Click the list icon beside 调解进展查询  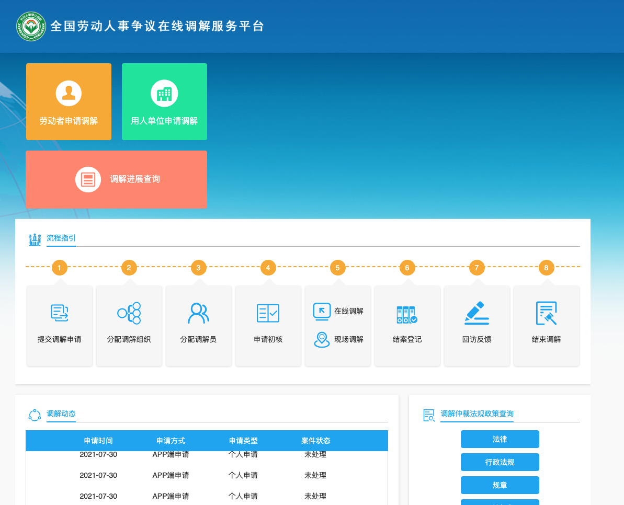88,179
